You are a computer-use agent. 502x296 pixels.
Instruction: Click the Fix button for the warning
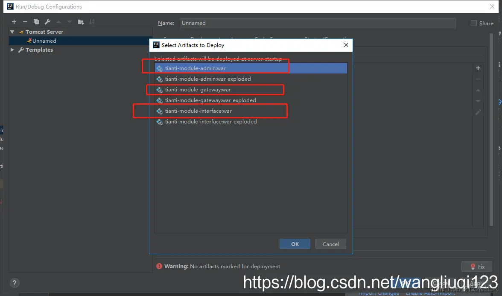477,267
